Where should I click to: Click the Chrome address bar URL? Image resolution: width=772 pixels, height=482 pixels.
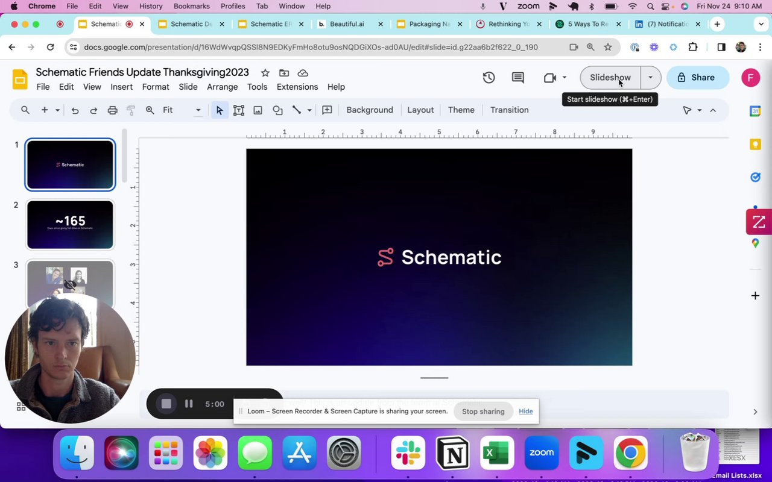pos(311,47)
